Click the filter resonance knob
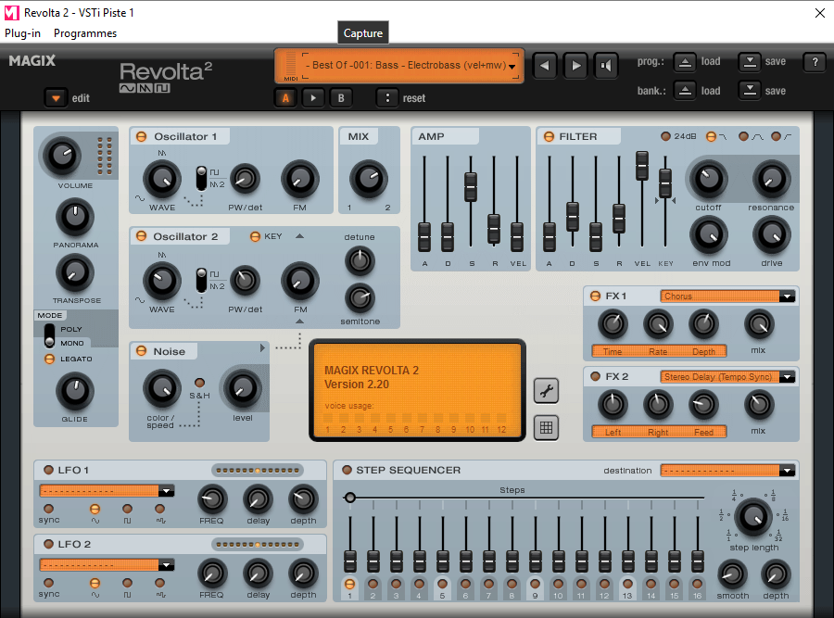 771,179
